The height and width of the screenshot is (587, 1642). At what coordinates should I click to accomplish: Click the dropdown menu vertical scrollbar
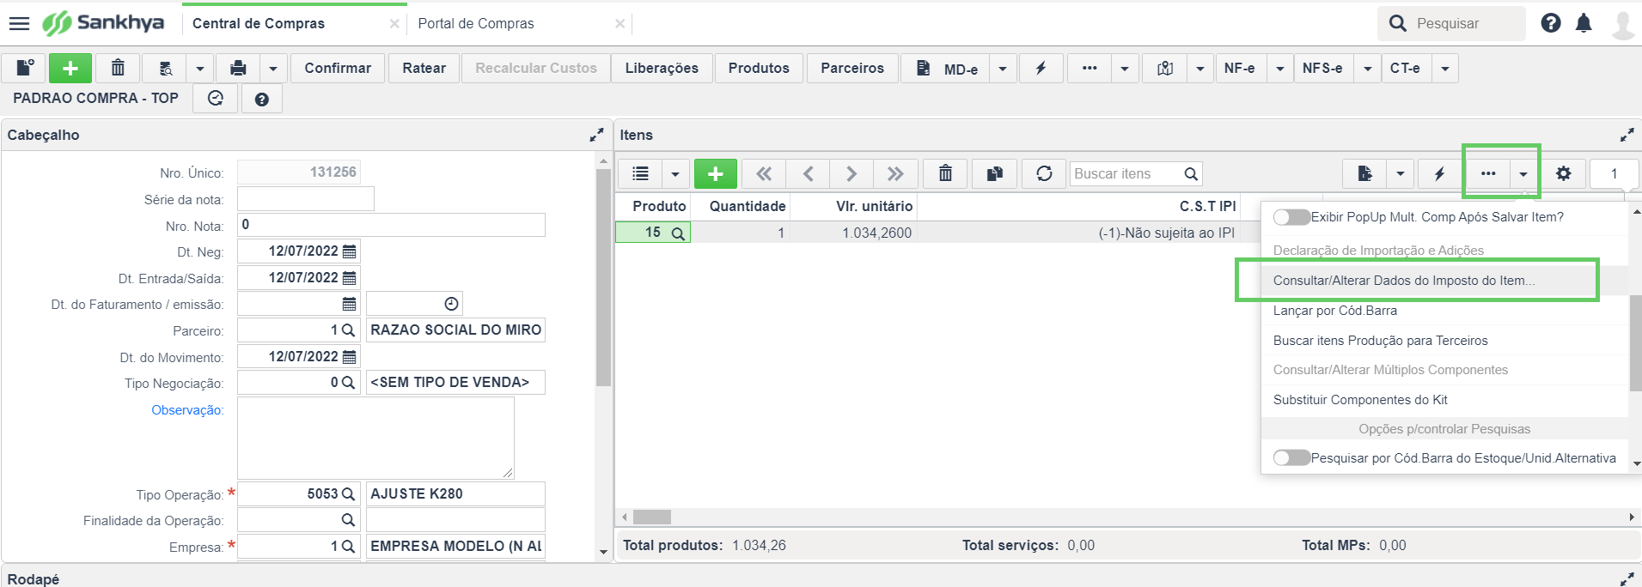[1636, 342]
